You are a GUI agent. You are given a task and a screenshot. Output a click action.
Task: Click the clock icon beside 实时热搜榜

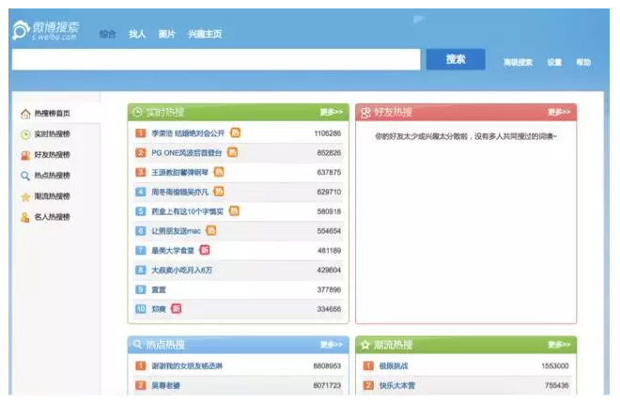tap(25, 134)
